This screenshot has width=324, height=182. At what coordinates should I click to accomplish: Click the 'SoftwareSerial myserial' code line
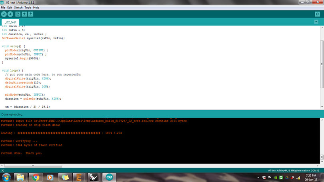click(33, 38)
